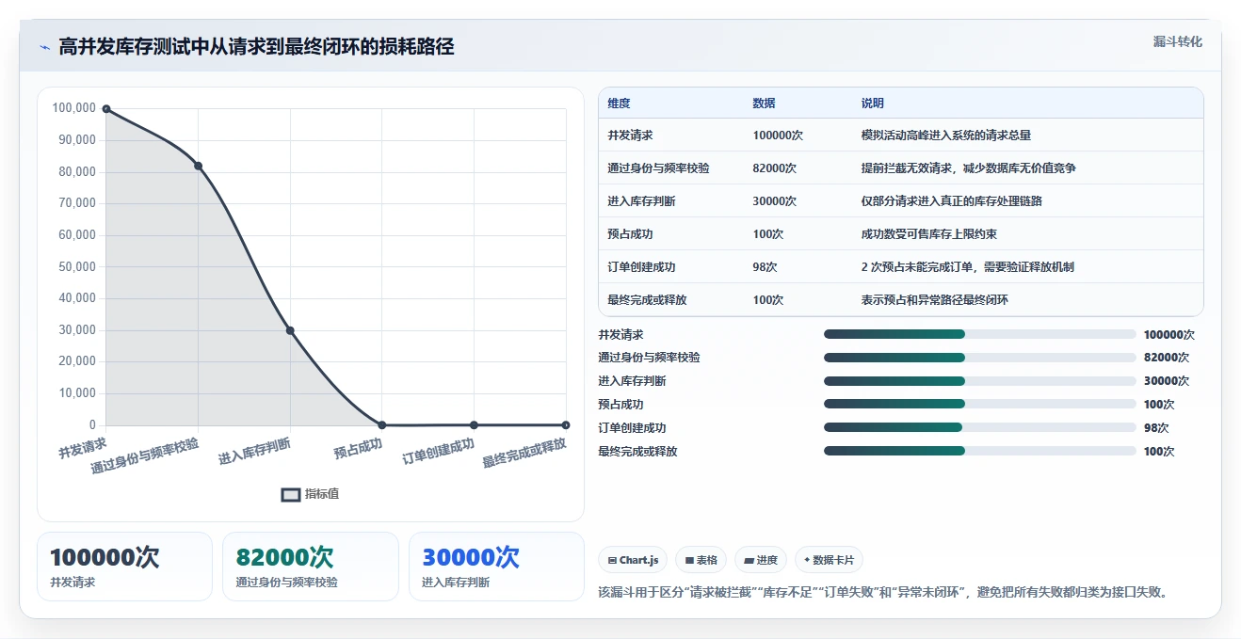Screen dimensions: 1241x639
Task: Click the 30000次 table cell
Action: click(x=774, y=201)
